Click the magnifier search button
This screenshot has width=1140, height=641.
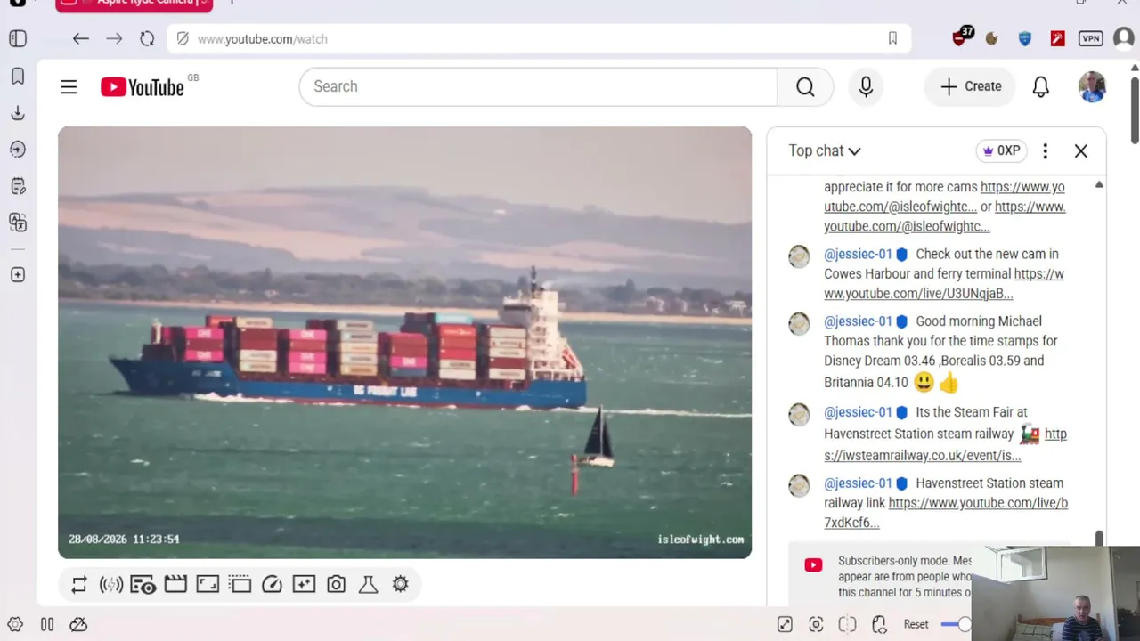point(805,86)
